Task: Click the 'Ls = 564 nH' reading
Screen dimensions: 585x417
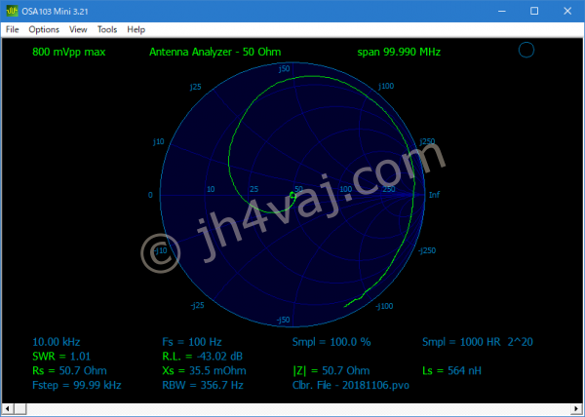Action: pos(451,371)
